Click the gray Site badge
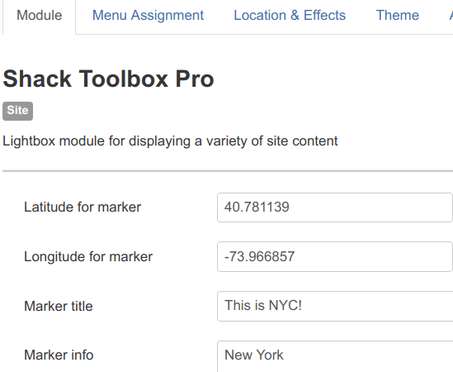Image resolution: width=453 pixels, height=372 pixels. [x=17, y=111]
